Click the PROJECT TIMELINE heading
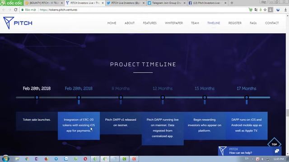The width and height of the screenshot is (289, 162). tap(143, 64)
